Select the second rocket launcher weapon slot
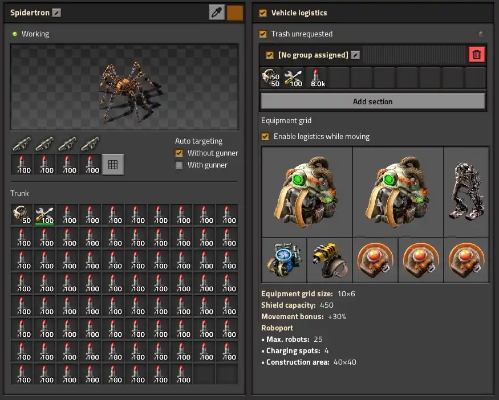 (x=44, y=144)
